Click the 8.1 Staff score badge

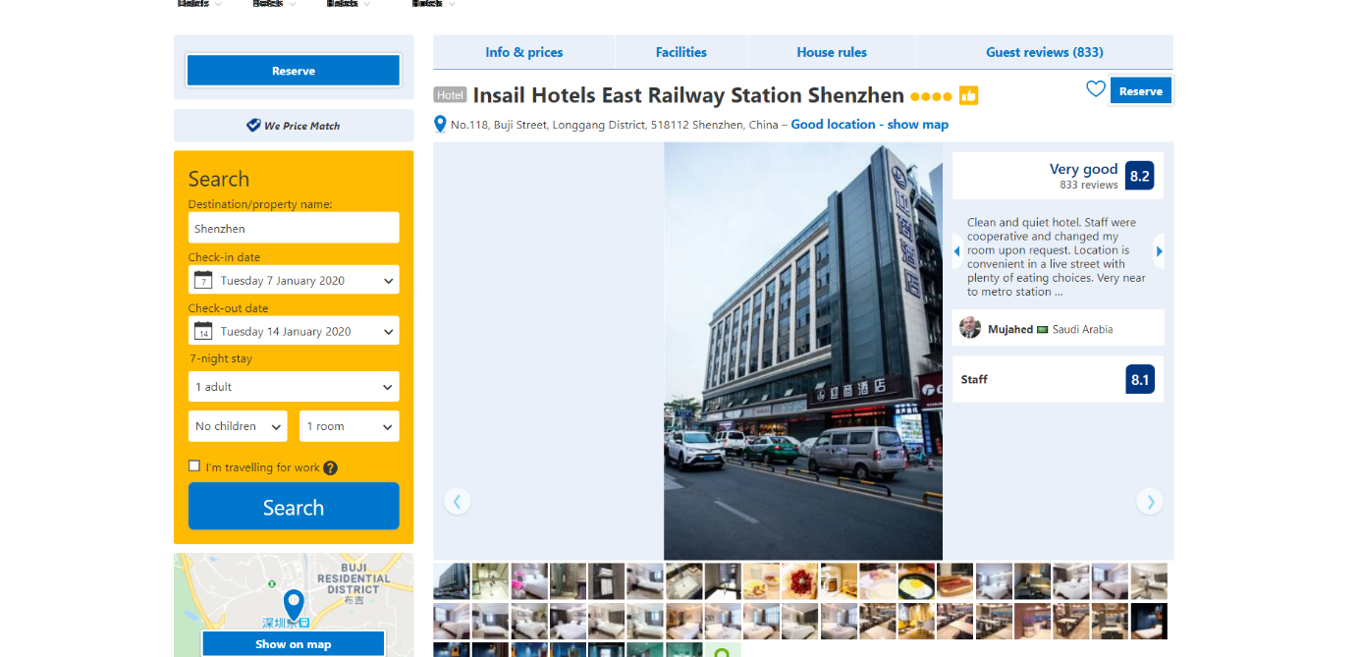tap(1140, 379)
